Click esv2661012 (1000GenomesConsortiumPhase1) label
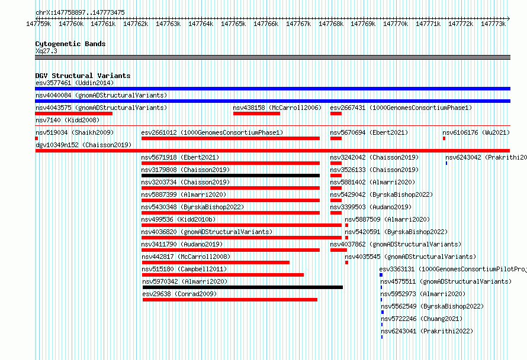This screenshot has width=527, height=360. pos(212,132)
